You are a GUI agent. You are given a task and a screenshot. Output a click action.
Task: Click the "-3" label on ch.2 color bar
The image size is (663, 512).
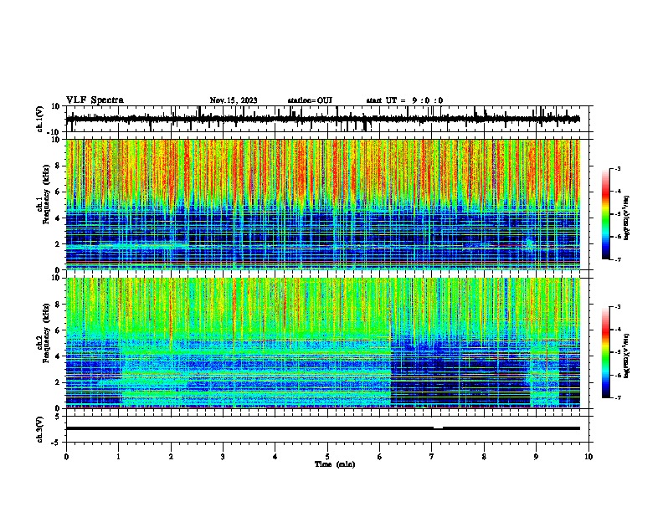pos(618,307)
